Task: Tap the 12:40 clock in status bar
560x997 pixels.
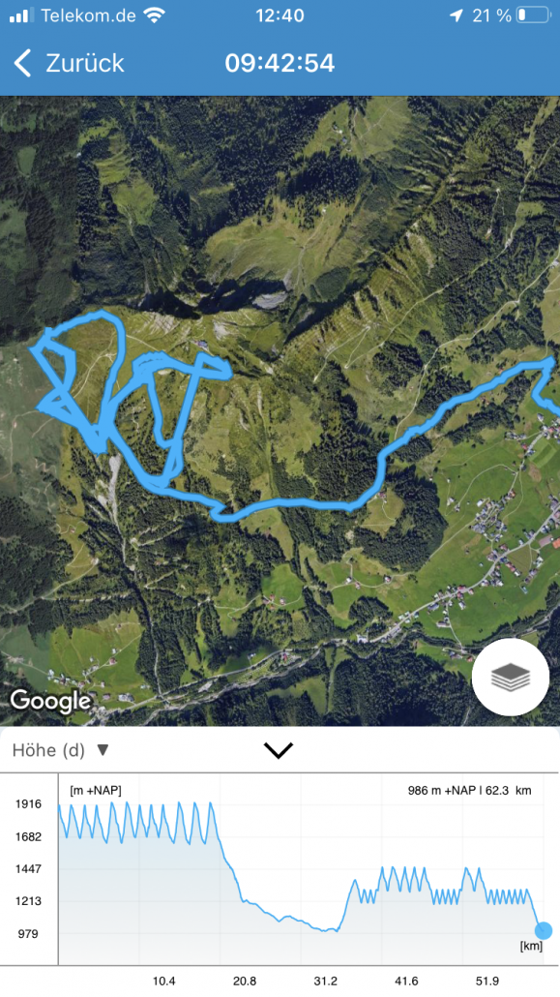Action: 280,15
